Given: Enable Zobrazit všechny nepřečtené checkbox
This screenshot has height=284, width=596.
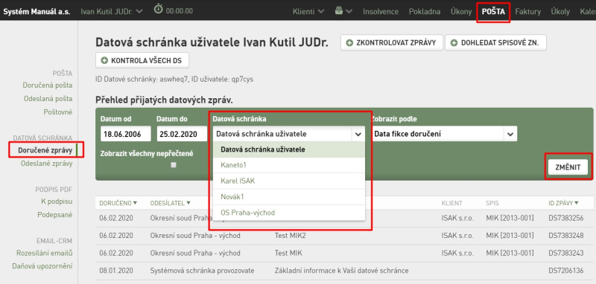Looking at the screenshot, I should click(x=174, y=165).
